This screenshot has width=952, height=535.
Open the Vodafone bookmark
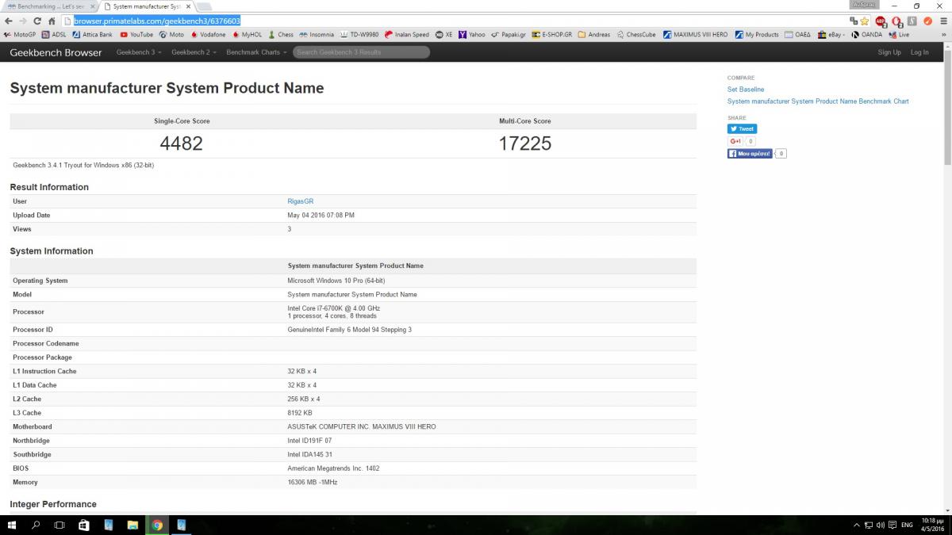tap(208, 35)
